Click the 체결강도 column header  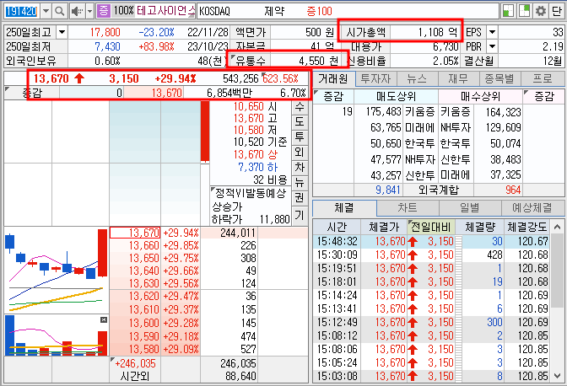[526, 227]
